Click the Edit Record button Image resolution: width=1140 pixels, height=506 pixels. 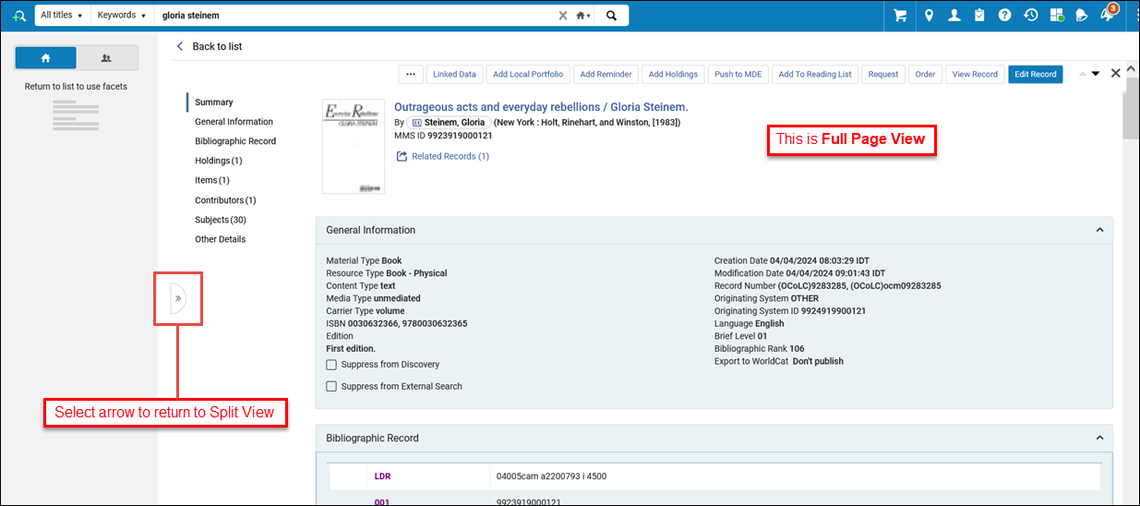tap(1035, 74)
